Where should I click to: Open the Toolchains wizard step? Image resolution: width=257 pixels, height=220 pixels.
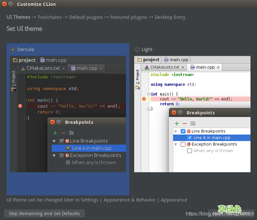pyautogui.click(x=50, y=17)
